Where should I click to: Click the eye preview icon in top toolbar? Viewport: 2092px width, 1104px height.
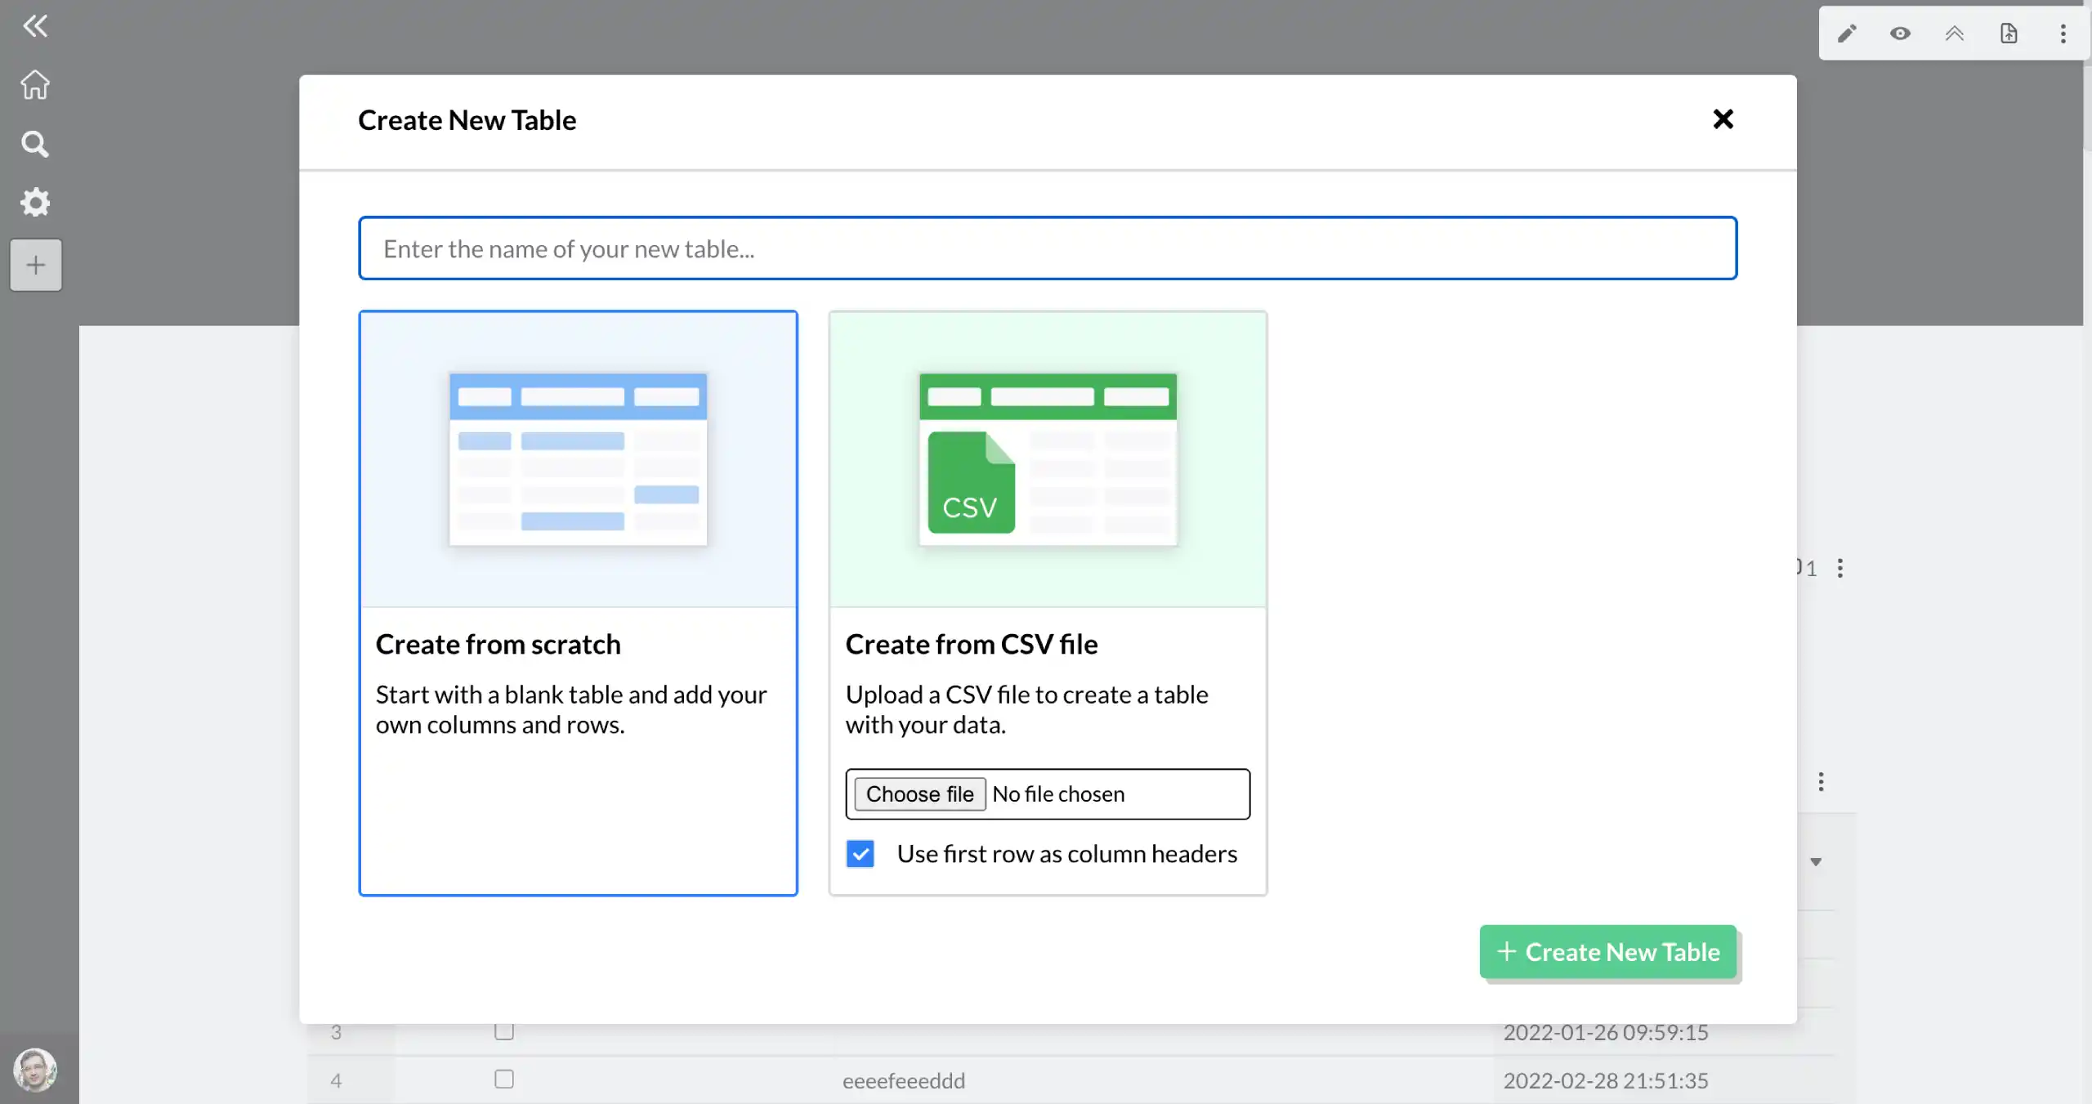pos(1900,34)
